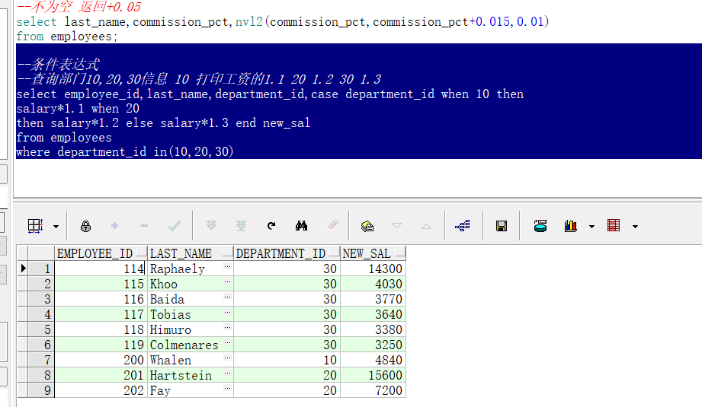Expand the chart options dropdown arrow
Image resolution: width=702 pixels, height=407 pixels.
coord(592,227)
